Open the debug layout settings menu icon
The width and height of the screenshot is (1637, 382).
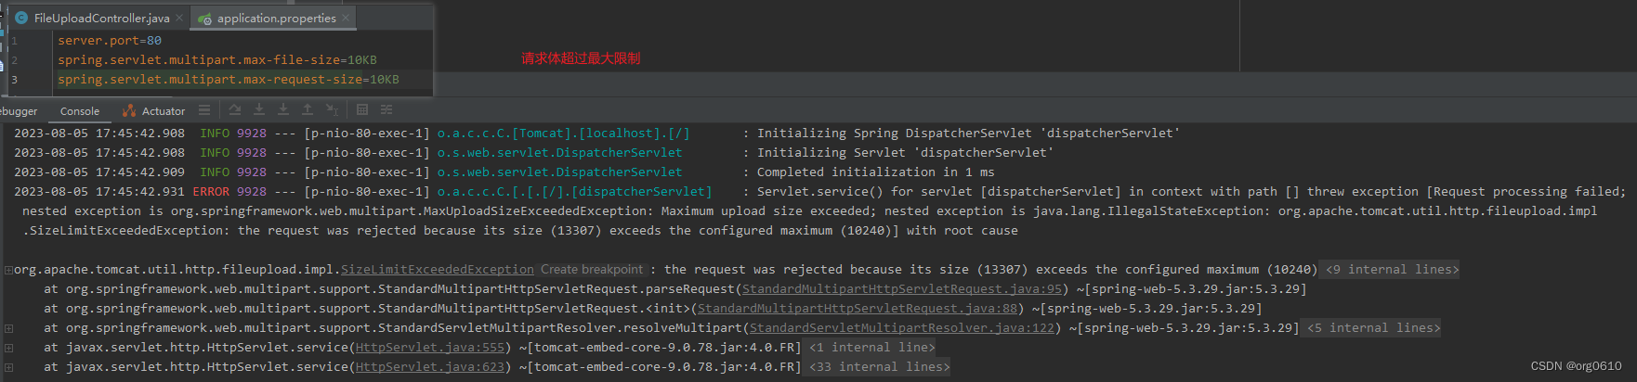click(204, 109)
